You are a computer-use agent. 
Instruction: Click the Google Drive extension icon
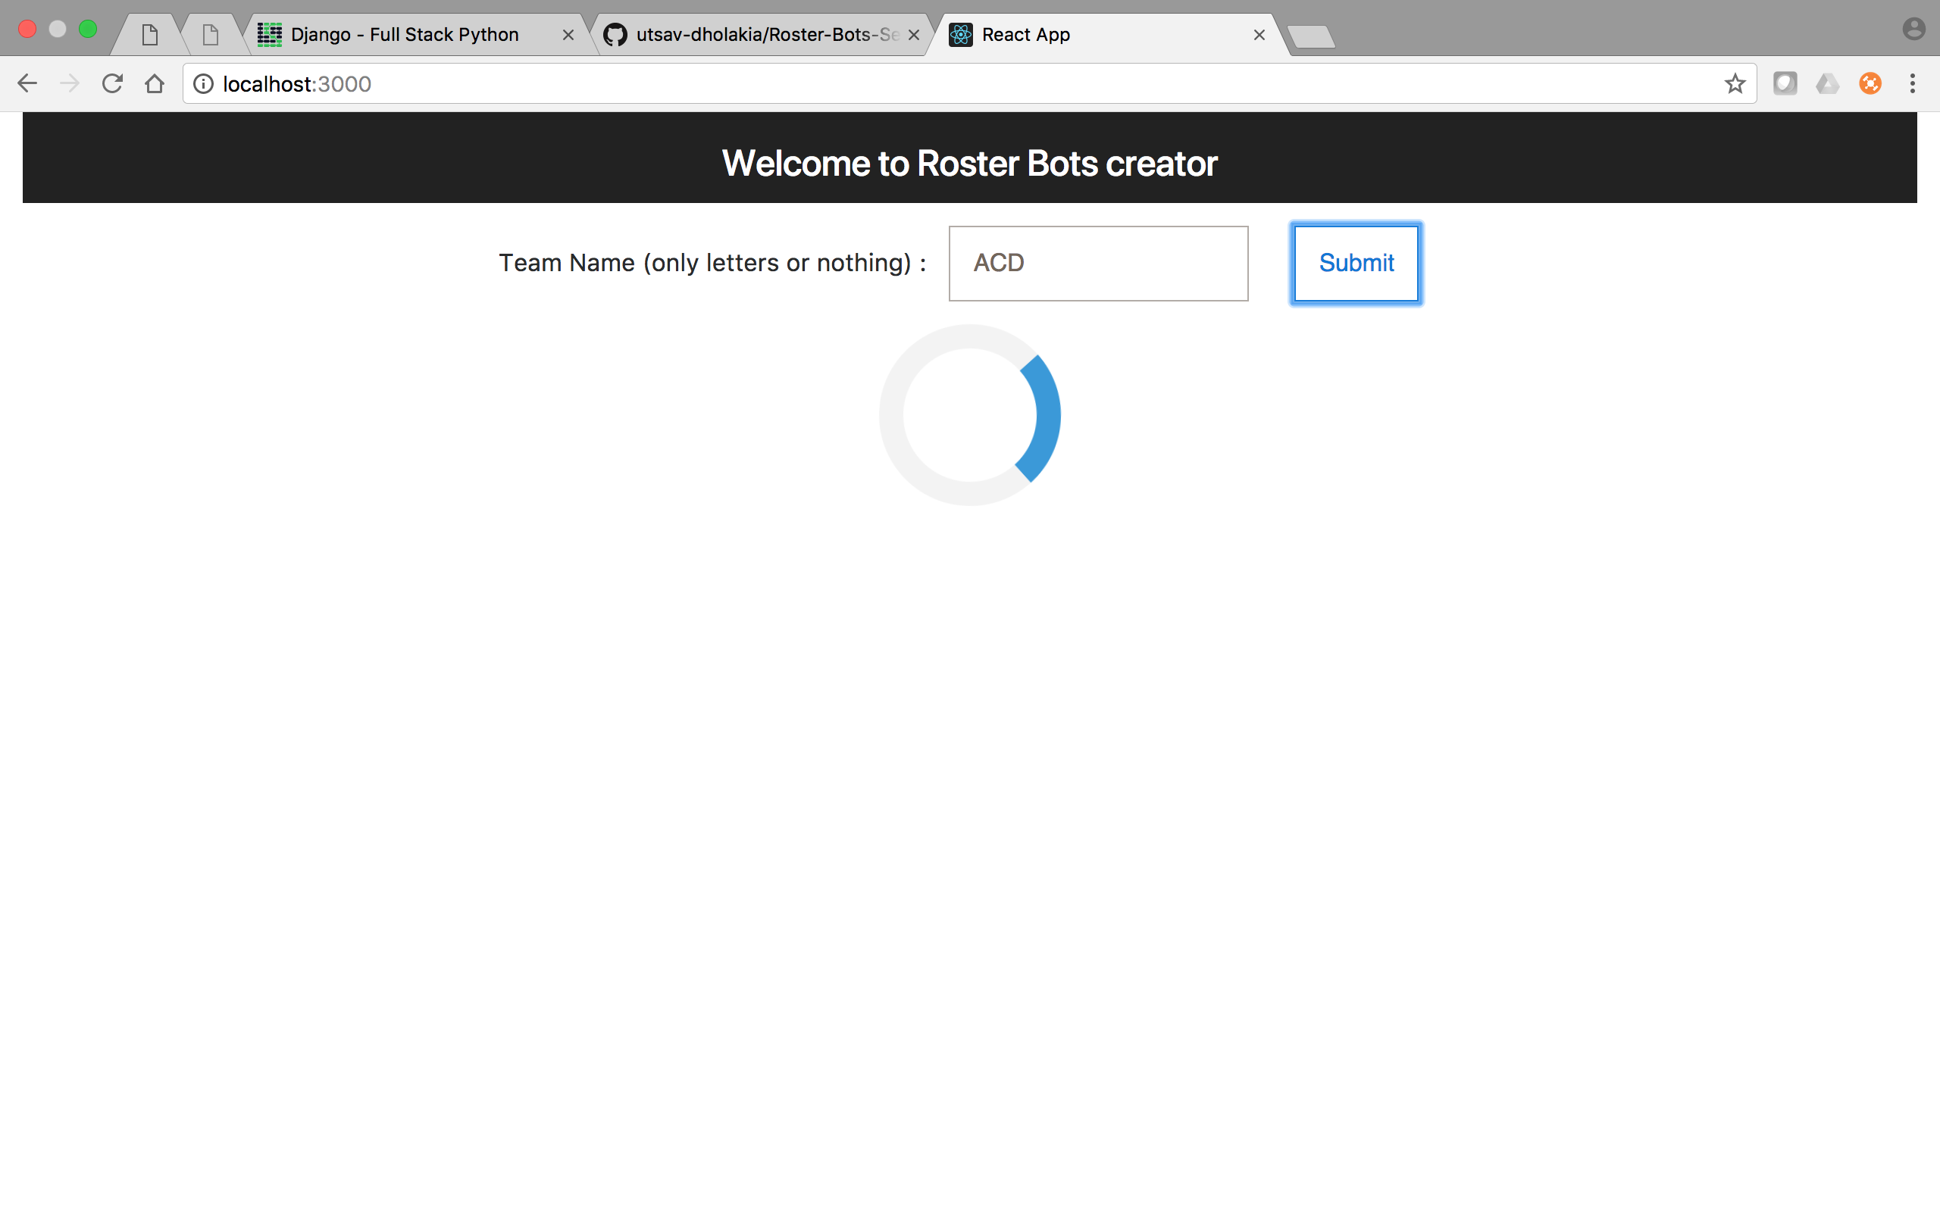tap(1828, 83)
